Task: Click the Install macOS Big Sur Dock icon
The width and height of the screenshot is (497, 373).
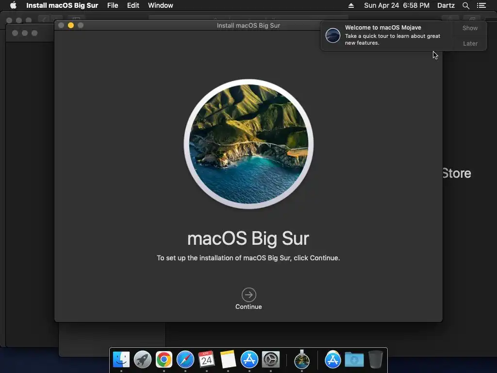Action: point(302,359)
